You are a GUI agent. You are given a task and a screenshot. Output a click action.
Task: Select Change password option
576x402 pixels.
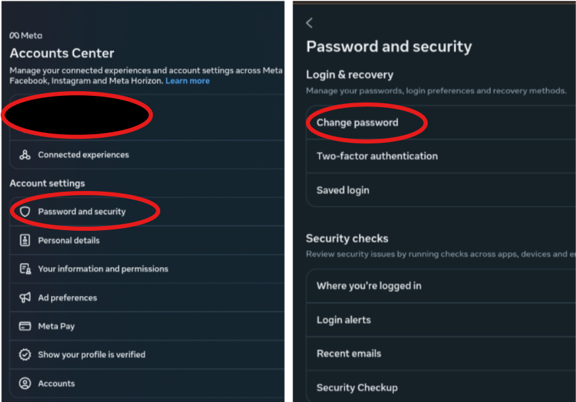click(441, 122)
